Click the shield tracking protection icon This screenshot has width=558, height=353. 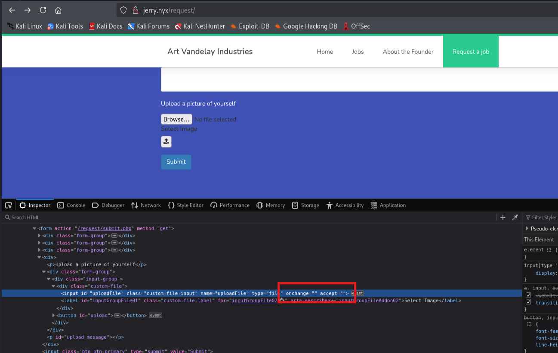[123, 10]
